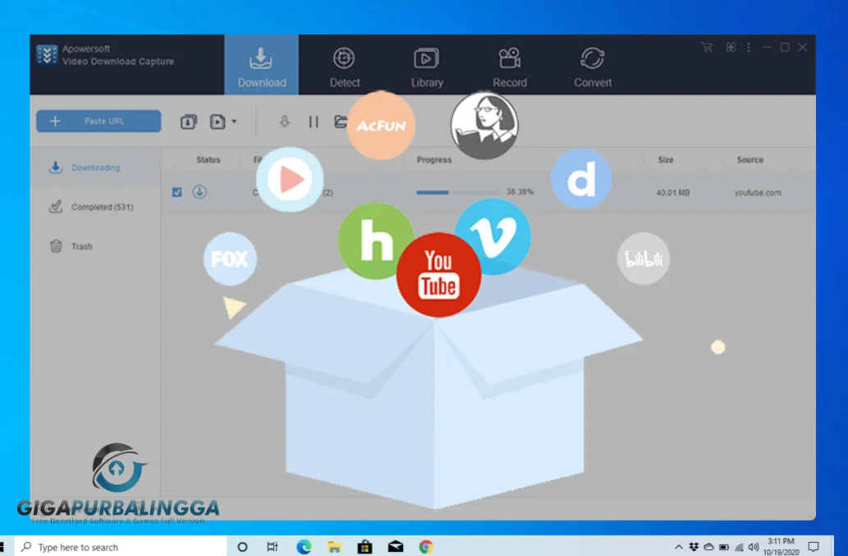
Task: Open Microsoft Store from taskbar
Action: pyautogui.click(x=365, y=547)
